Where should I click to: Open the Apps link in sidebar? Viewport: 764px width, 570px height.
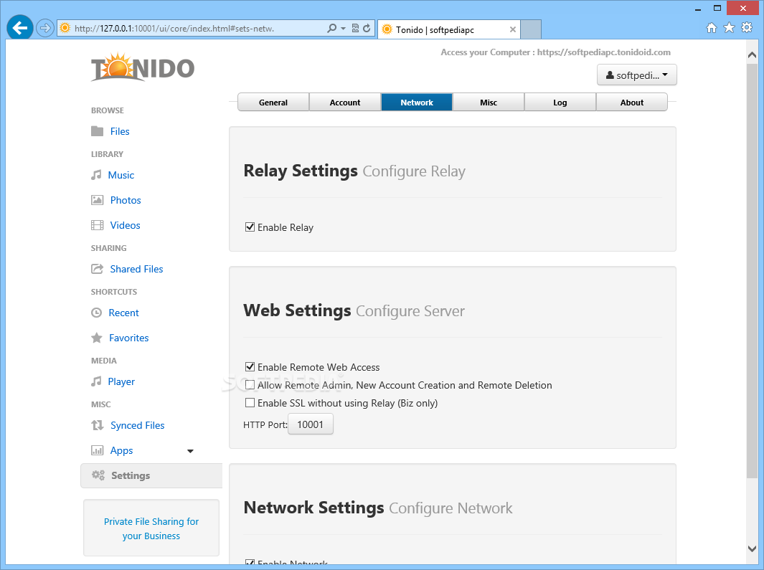pos(121,451)
